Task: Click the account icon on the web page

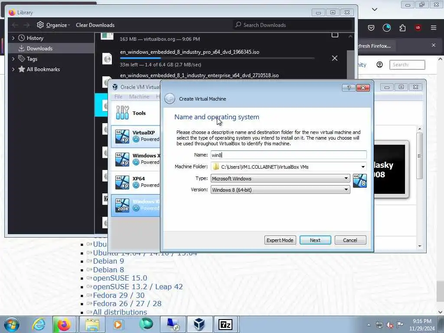Action: [x=380, y=65]
